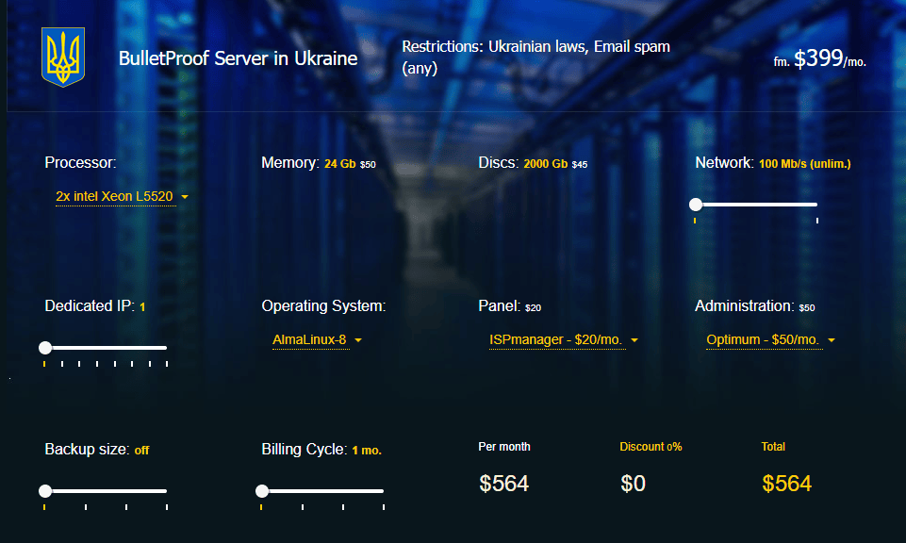Click the yellow Total $564 amount

tap(786, 484)
